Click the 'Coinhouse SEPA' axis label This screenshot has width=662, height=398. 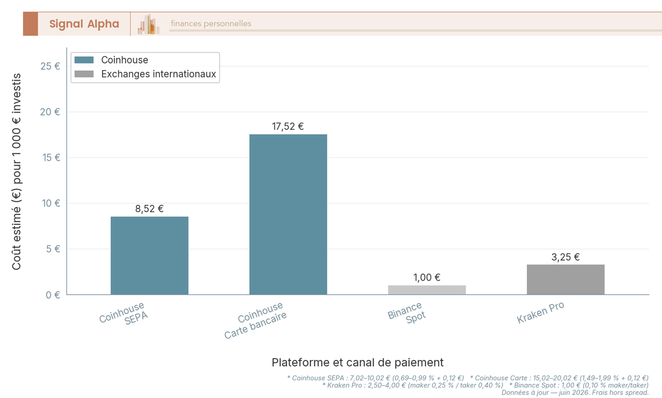[x=124, y=314]
